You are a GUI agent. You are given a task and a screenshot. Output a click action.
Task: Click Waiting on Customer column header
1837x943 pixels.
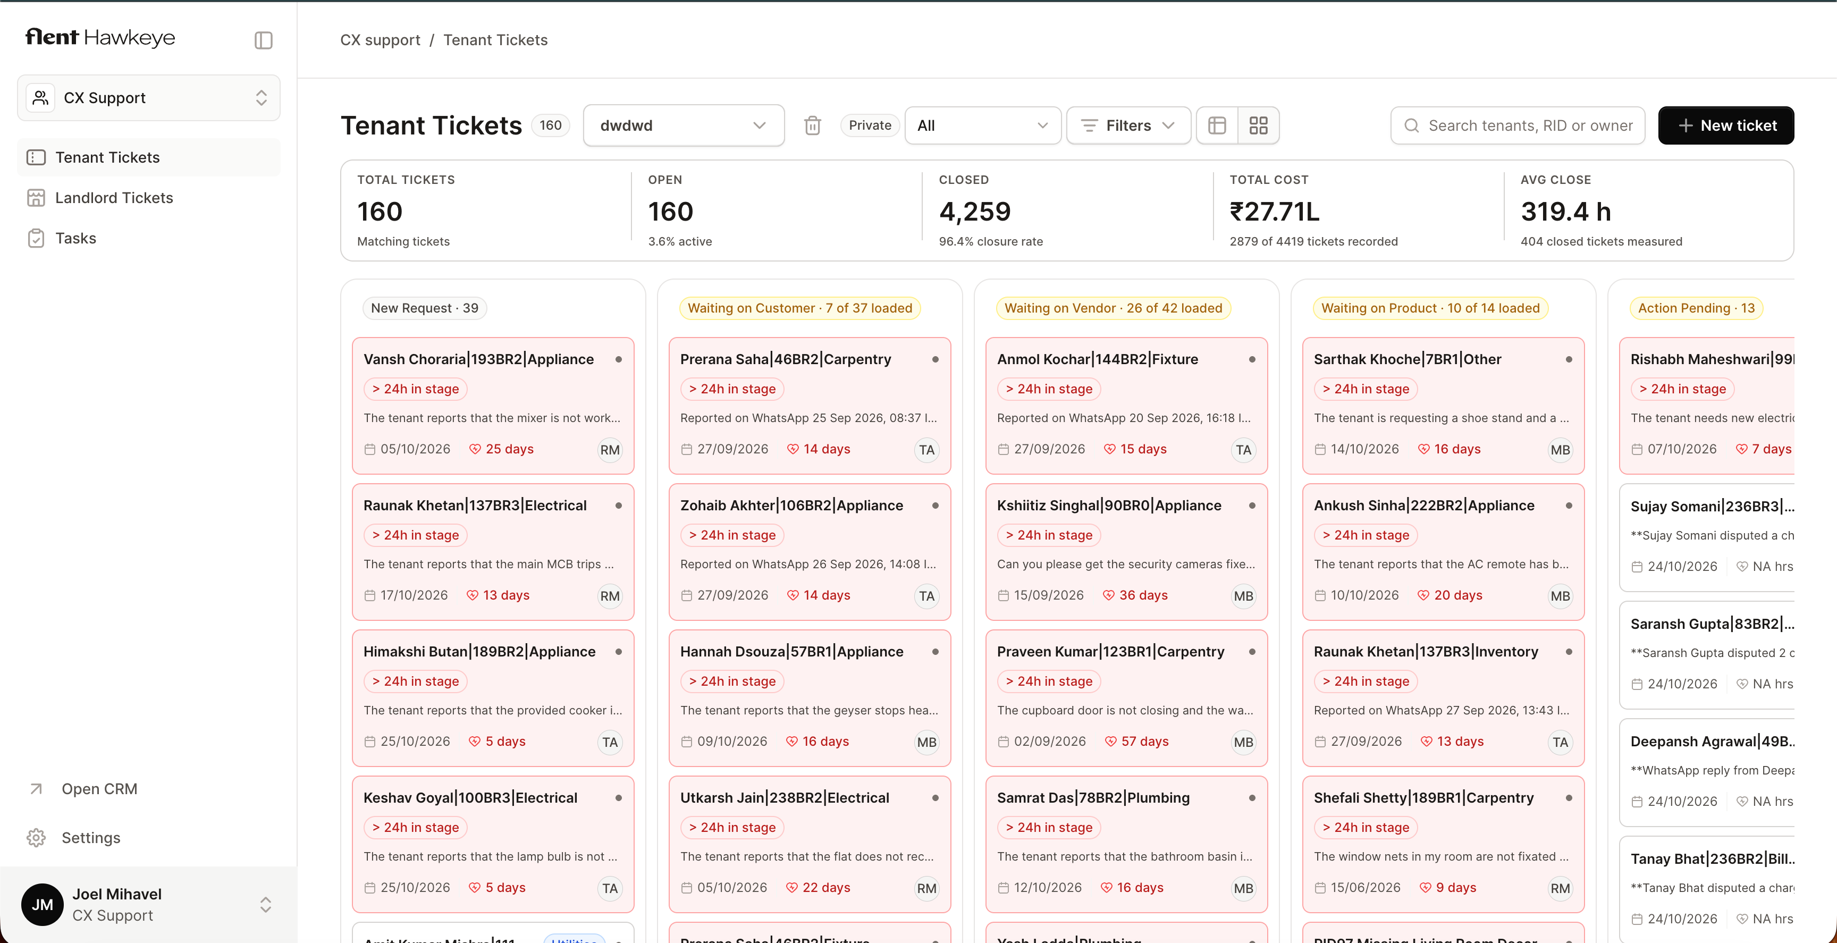[x=799, y=308]
